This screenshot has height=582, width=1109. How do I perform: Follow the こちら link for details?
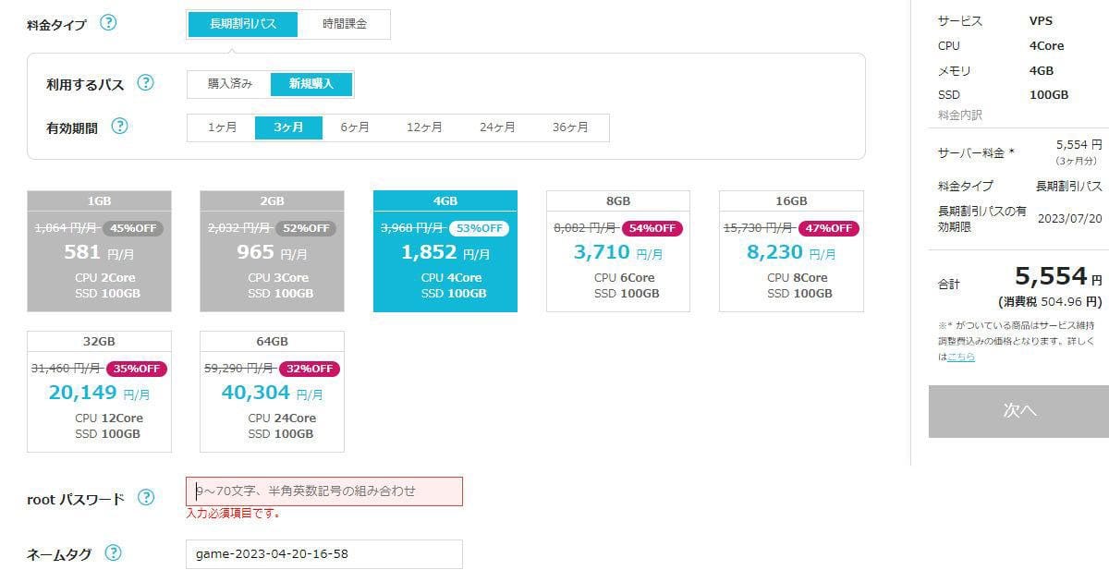961,357
